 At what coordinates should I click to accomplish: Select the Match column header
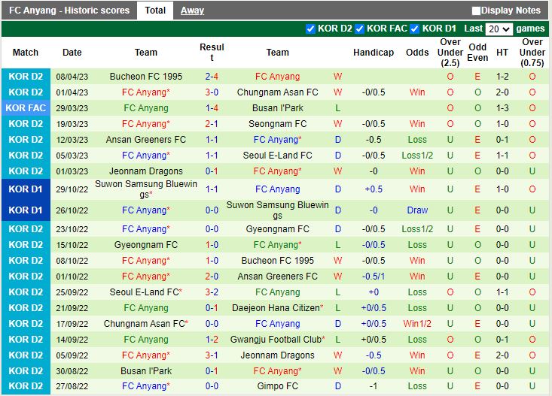(x=26, y=53)
